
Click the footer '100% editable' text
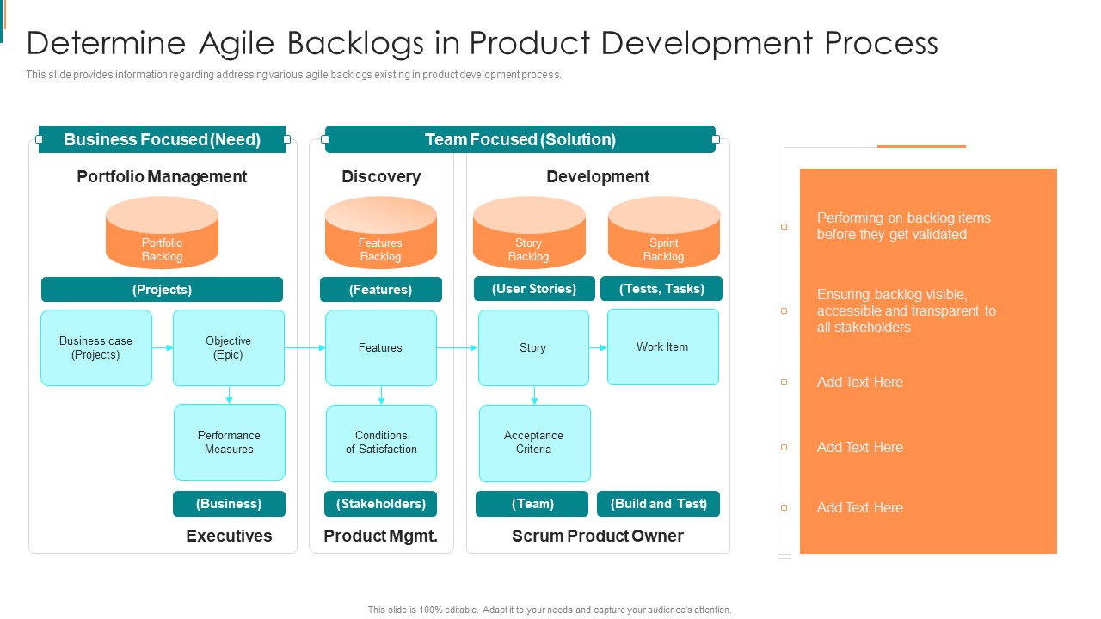550,610
